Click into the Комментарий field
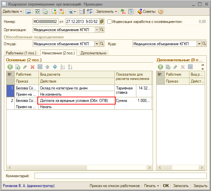This screenshot has width=211, height=191. click(120, 176)
